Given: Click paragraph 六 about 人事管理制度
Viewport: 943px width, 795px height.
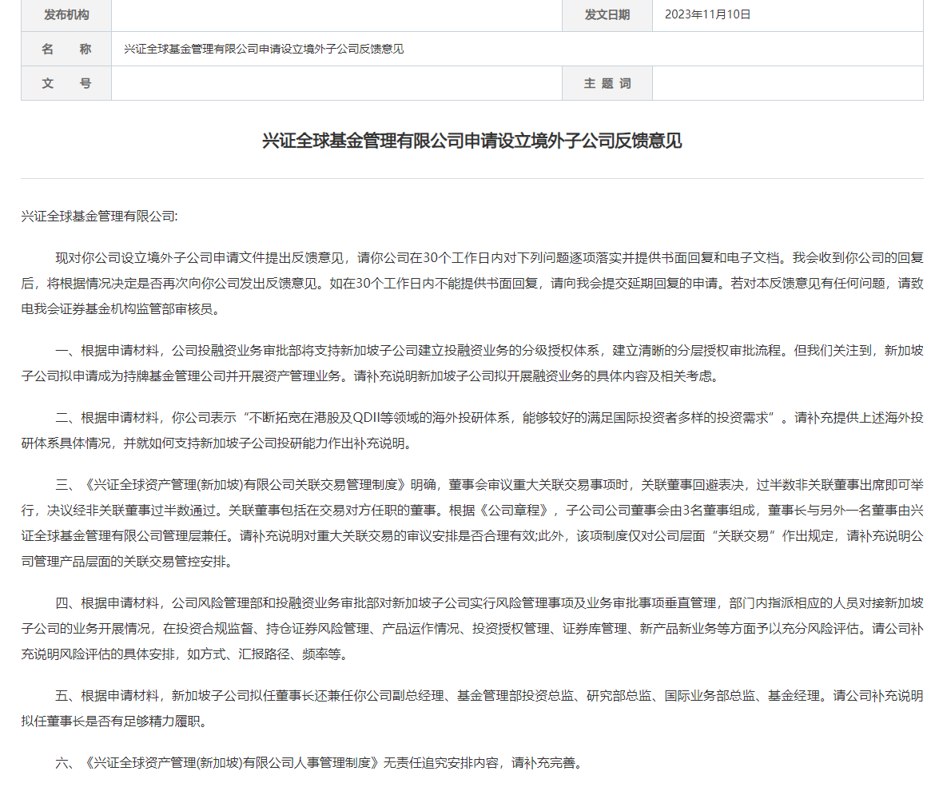Looking at the screenshot, I should coord(318,763).
